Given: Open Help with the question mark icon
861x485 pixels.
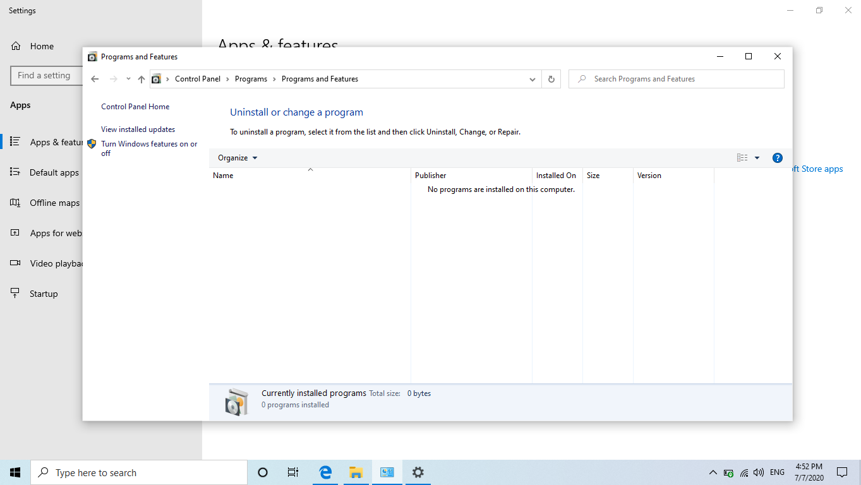Looking at the screenshot, I should click(x=778, y=158).
